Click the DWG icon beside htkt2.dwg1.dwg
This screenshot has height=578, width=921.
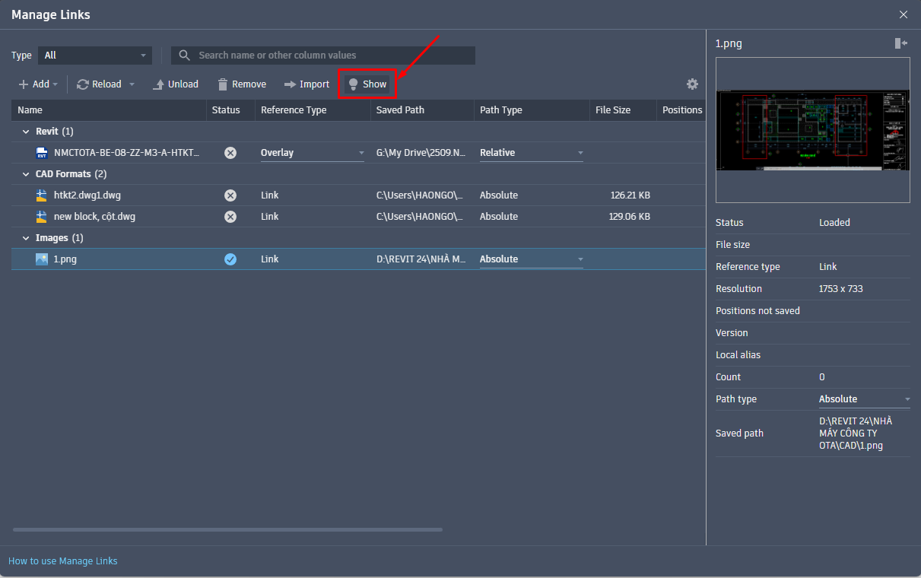pos(42,195)
